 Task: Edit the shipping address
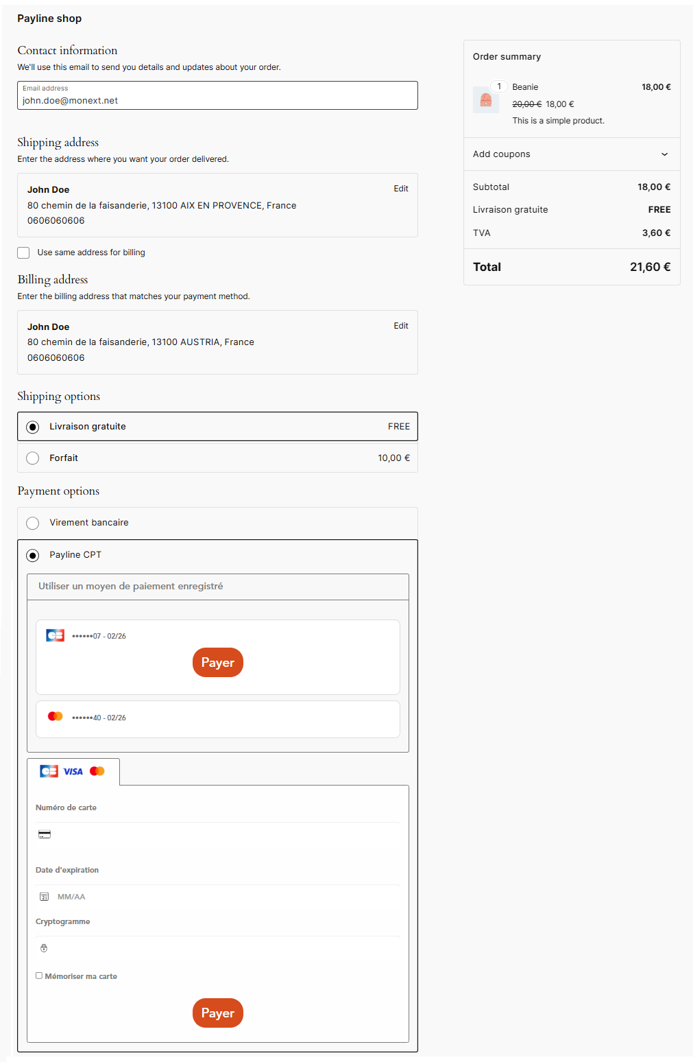click(401, 189)
